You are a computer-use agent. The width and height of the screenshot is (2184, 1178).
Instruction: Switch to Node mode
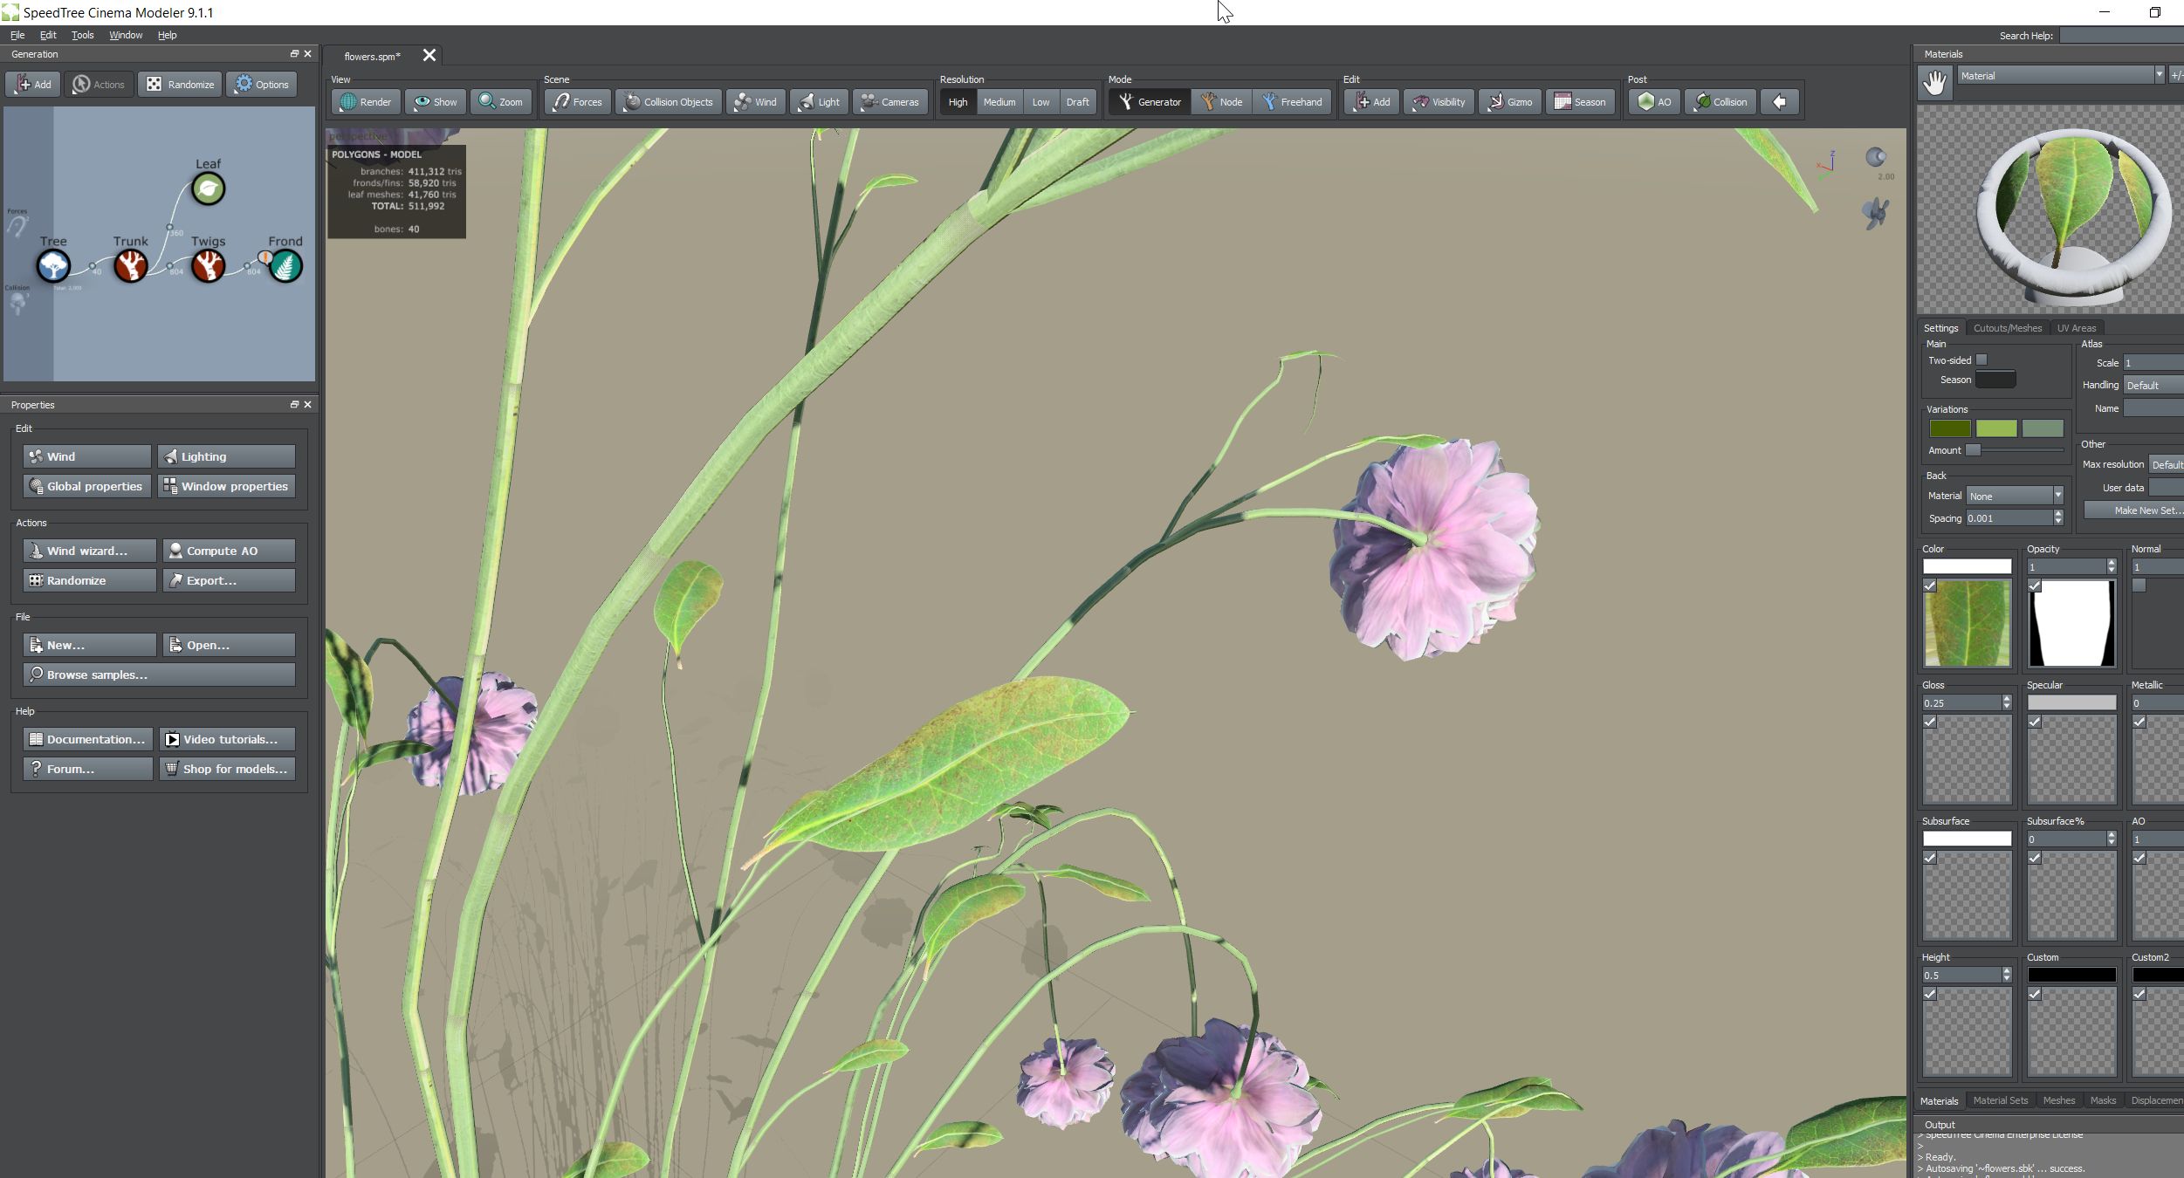tap(1221, 102)
